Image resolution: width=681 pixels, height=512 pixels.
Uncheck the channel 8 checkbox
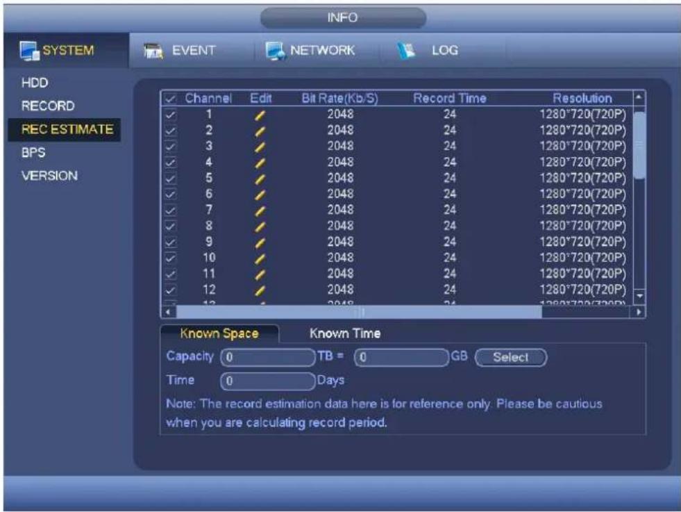pos(170,226)
